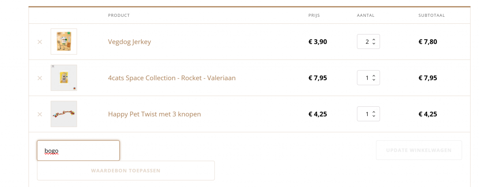Decrease Vegdog Jerkey quantity with down arrow
Screen dimensions: 479x187
coord(374,43)
